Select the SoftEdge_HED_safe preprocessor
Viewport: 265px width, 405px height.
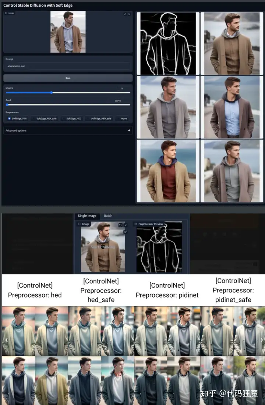(x=99, y=118)
